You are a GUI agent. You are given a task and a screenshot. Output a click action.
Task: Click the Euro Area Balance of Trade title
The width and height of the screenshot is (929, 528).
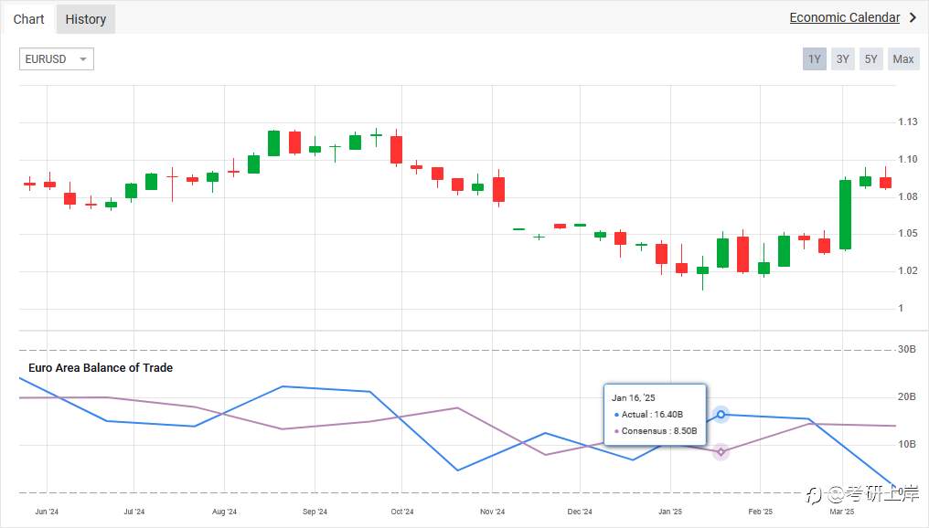[101, 367]
